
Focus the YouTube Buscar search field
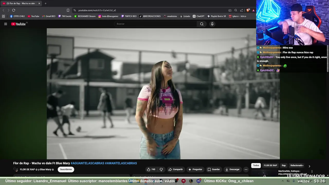coord(156,24)
